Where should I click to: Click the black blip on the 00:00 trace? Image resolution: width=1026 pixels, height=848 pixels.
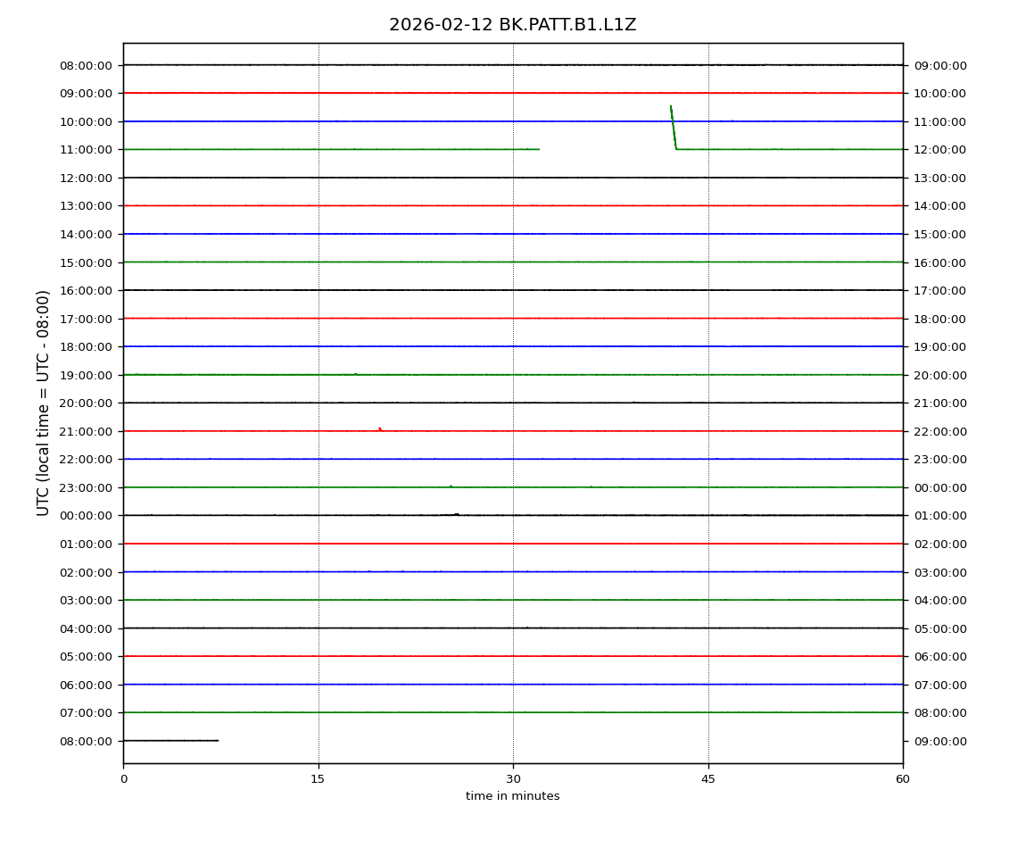pos(456,514)
